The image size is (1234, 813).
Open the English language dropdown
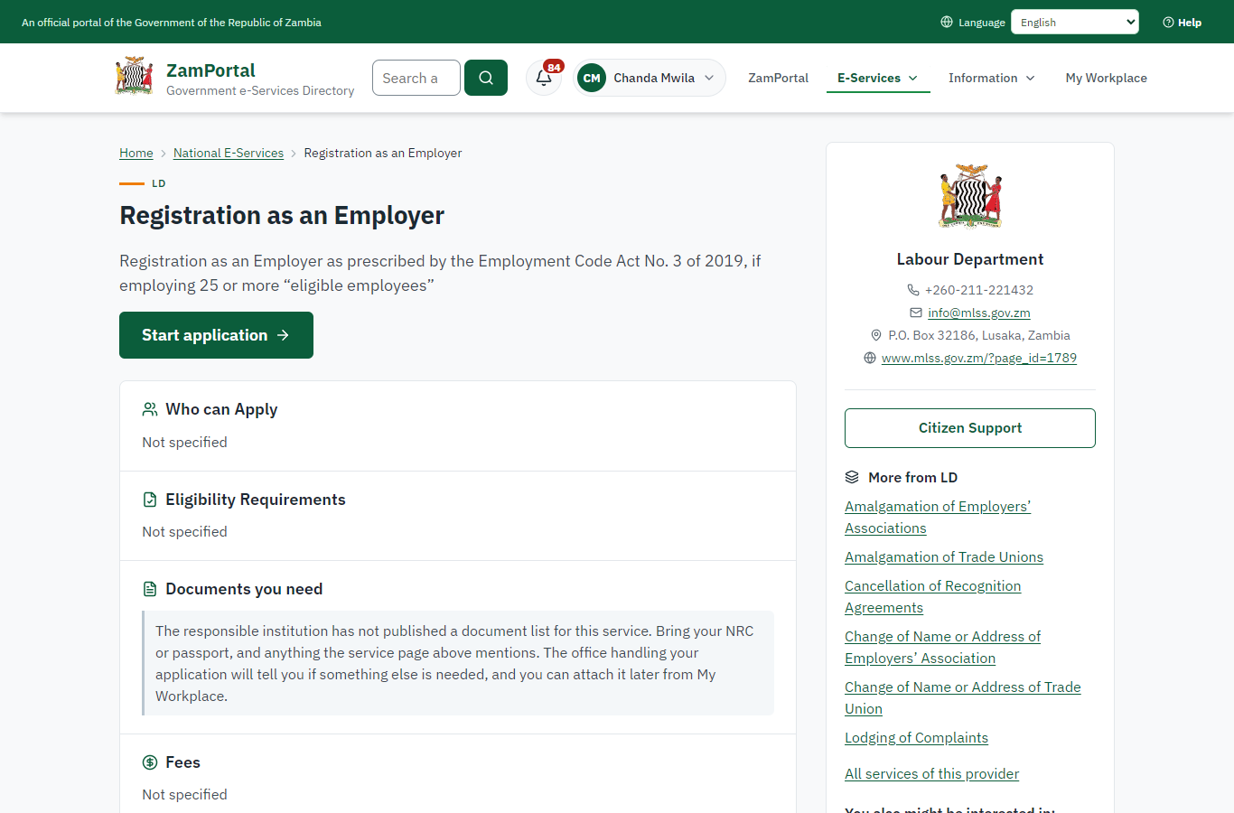(x=1075, y=22)
